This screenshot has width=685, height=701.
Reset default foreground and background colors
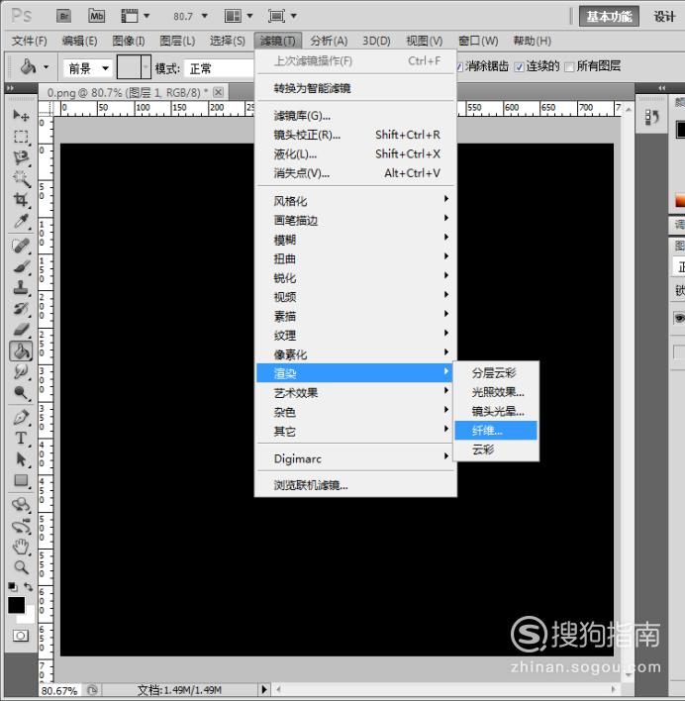(13, 586)
